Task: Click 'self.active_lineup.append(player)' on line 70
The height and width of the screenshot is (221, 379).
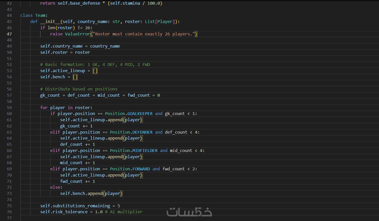Action: coord(101,175)
